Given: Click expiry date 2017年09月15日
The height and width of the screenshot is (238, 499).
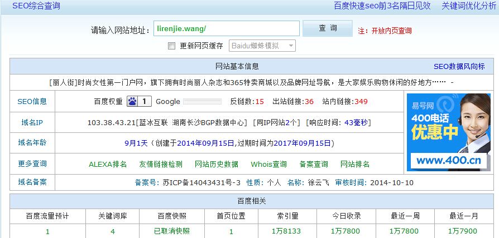Looking at the screenshot, I should (302, 143).
